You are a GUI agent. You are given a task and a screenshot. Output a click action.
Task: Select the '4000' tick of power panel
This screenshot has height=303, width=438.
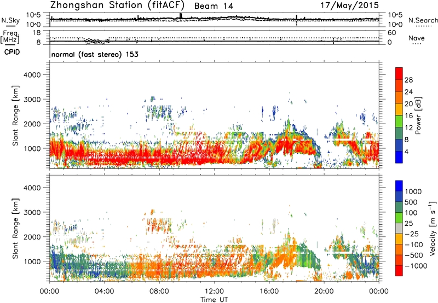coord(32,75)
